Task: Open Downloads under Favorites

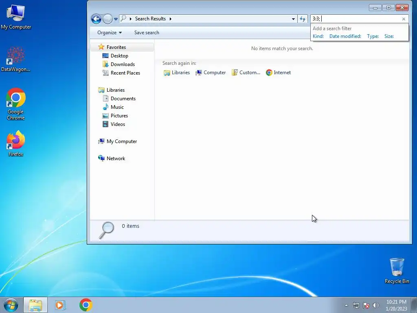Action: pyautogui.click(x=123, y=64)
